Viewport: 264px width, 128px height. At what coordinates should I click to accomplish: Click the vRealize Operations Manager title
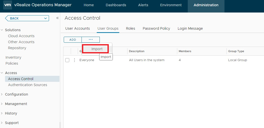[43, 5]
